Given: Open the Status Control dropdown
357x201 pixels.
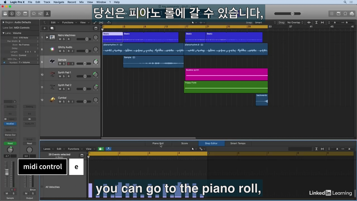Looking at the screenshot, I should coord(28,55).
